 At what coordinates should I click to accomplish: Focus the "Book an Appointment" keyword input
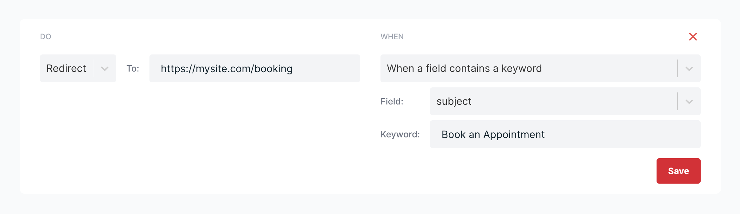point(565,134)
